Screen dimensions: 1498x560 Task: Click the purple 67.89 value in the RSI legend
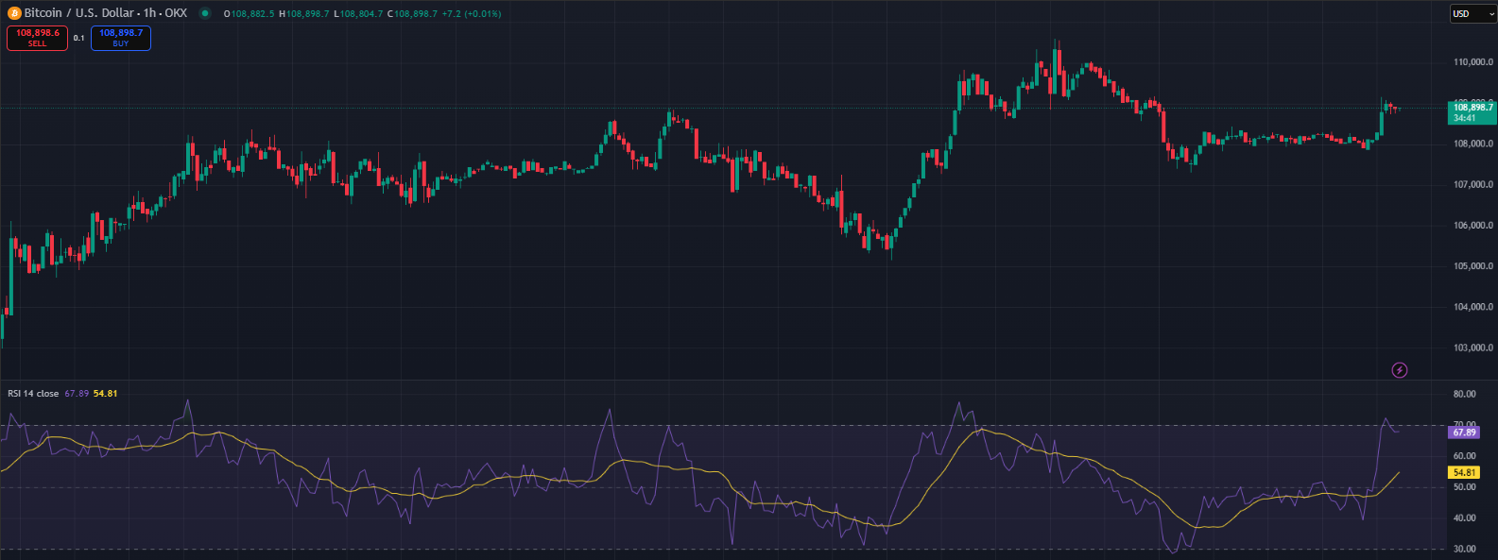pos(77,394)
